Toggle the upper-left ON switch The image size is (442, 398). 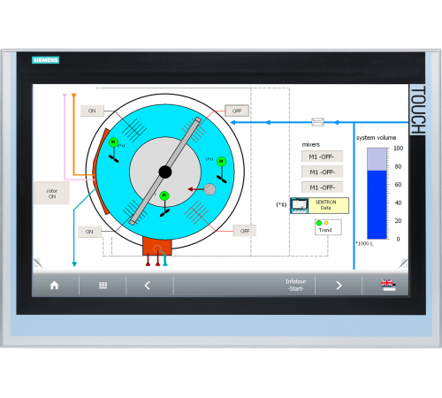point(92,111)
